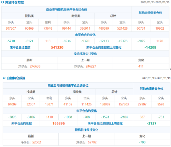Open the 黄金持仓数据 section title
Viewport: 171px width, 147px height.
click(x=14, y=2)
